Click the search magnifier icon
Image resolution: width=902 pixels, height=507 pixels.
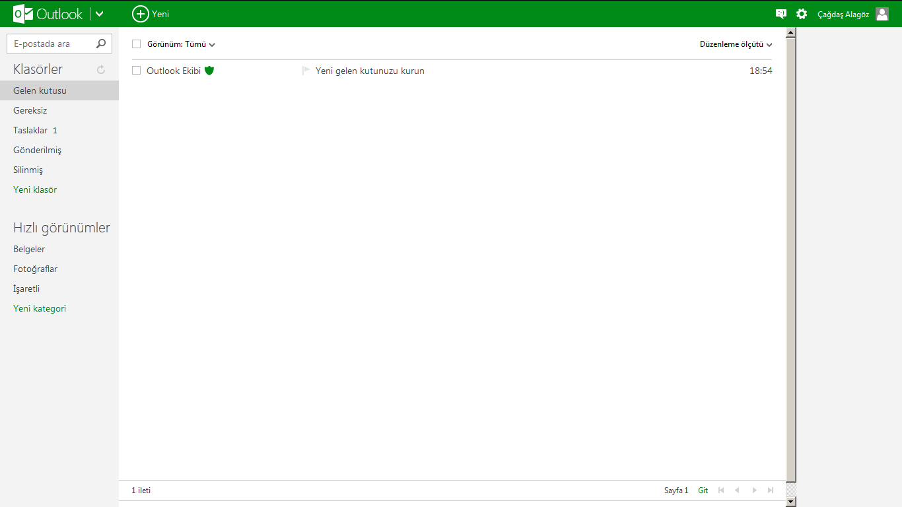100,44
